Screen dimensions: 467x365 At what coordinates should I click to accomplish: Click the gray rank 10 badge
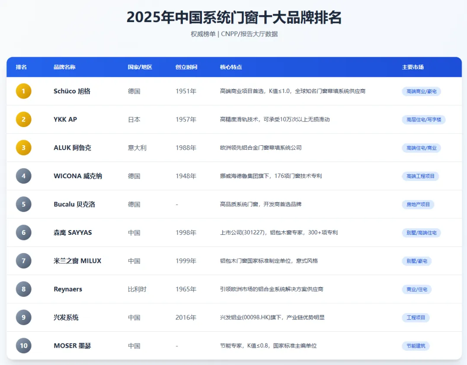pyautogui.click(x=23, y=346)
